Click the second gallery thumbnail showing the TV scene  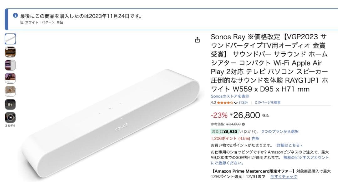[10, 52]
